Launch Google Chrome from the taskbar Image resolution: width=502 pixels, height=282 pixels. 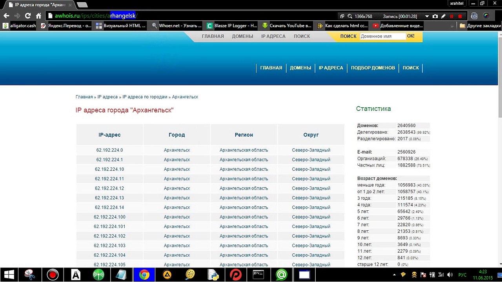click(x=144, y=275)
